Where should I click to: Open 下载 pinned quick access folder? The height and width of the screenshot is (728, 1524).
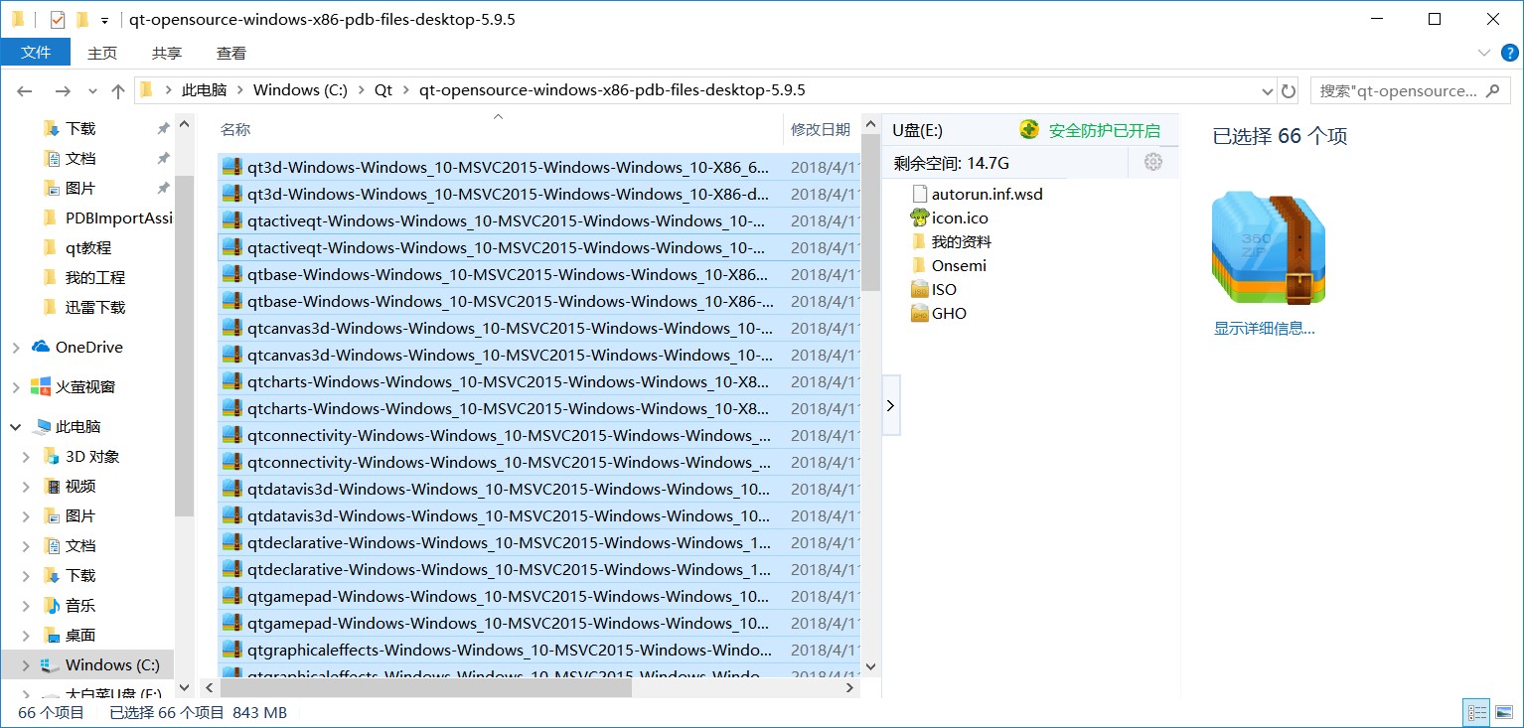click(x=80, y=128)
